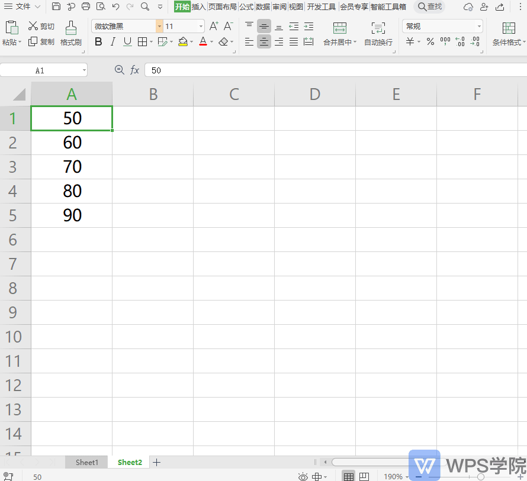Click the Auto Wrap (自动换行) icon
527x481 pixels.
(x=378, y=28)
